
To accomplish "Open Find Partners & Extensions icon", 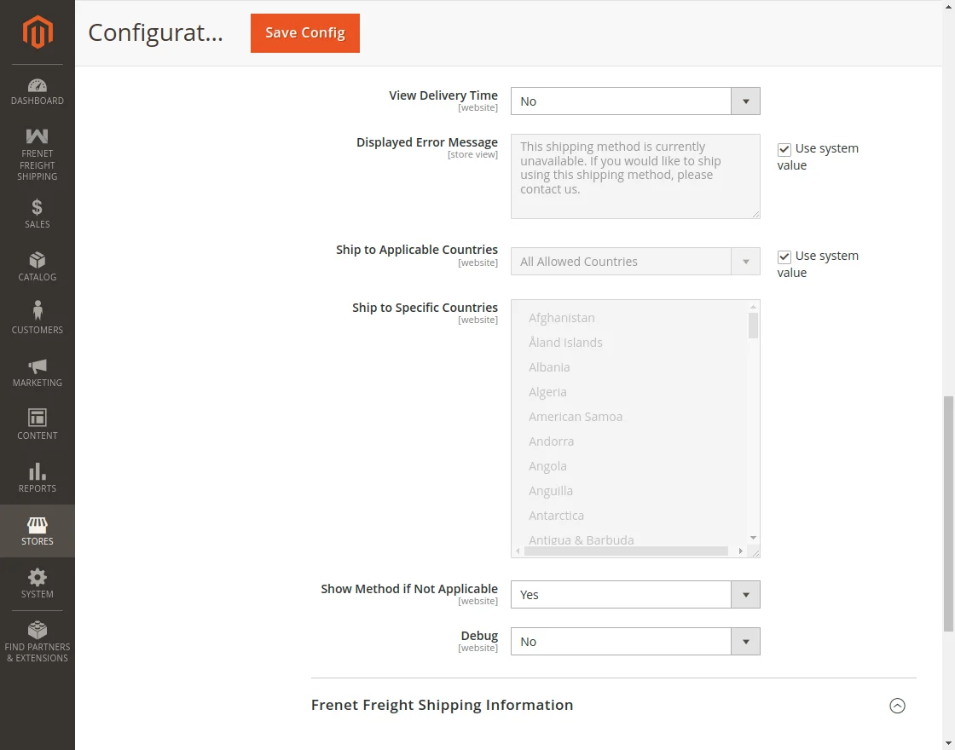I will [x=37, y=630].
